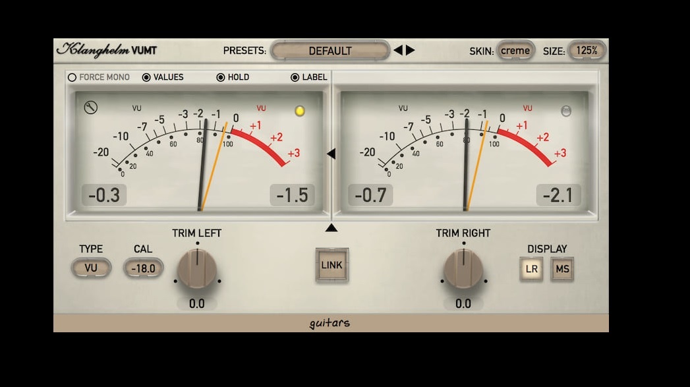Screen dimensions: 690x387
Task: Open the size selector showing 125%
Action: pyautogui.click(x=587, y=51)
